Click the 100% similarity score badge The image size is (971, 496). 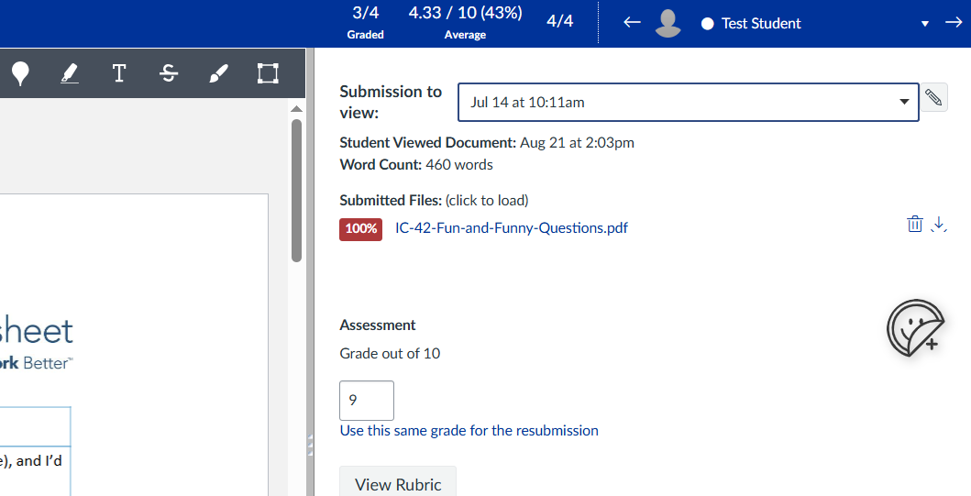coord(360,229)
